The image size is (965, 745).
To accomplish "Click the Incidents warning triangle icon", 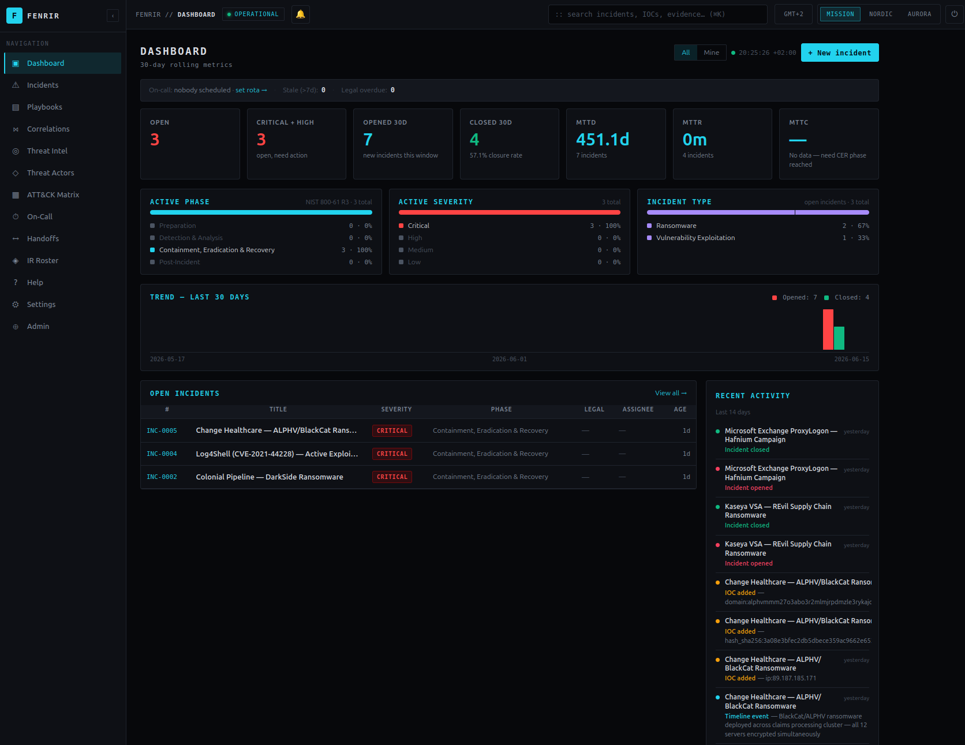I will pos(16,85).
